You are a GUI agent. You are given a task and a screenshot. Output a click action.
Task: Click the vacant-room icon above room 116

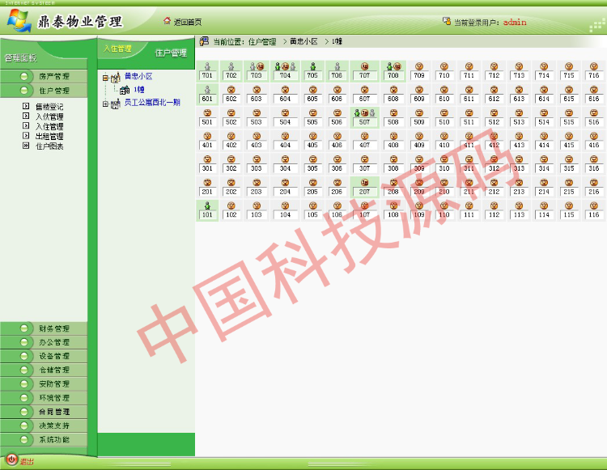click(x=594, y=205)
